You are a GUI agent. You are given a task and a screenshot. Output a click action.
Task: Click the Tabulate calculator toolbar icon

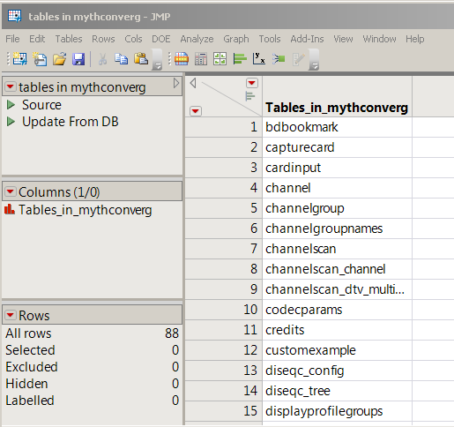pos(201,59)
